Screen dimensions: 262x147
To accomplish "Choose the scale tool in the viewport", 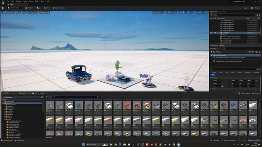I will (174, 12).
